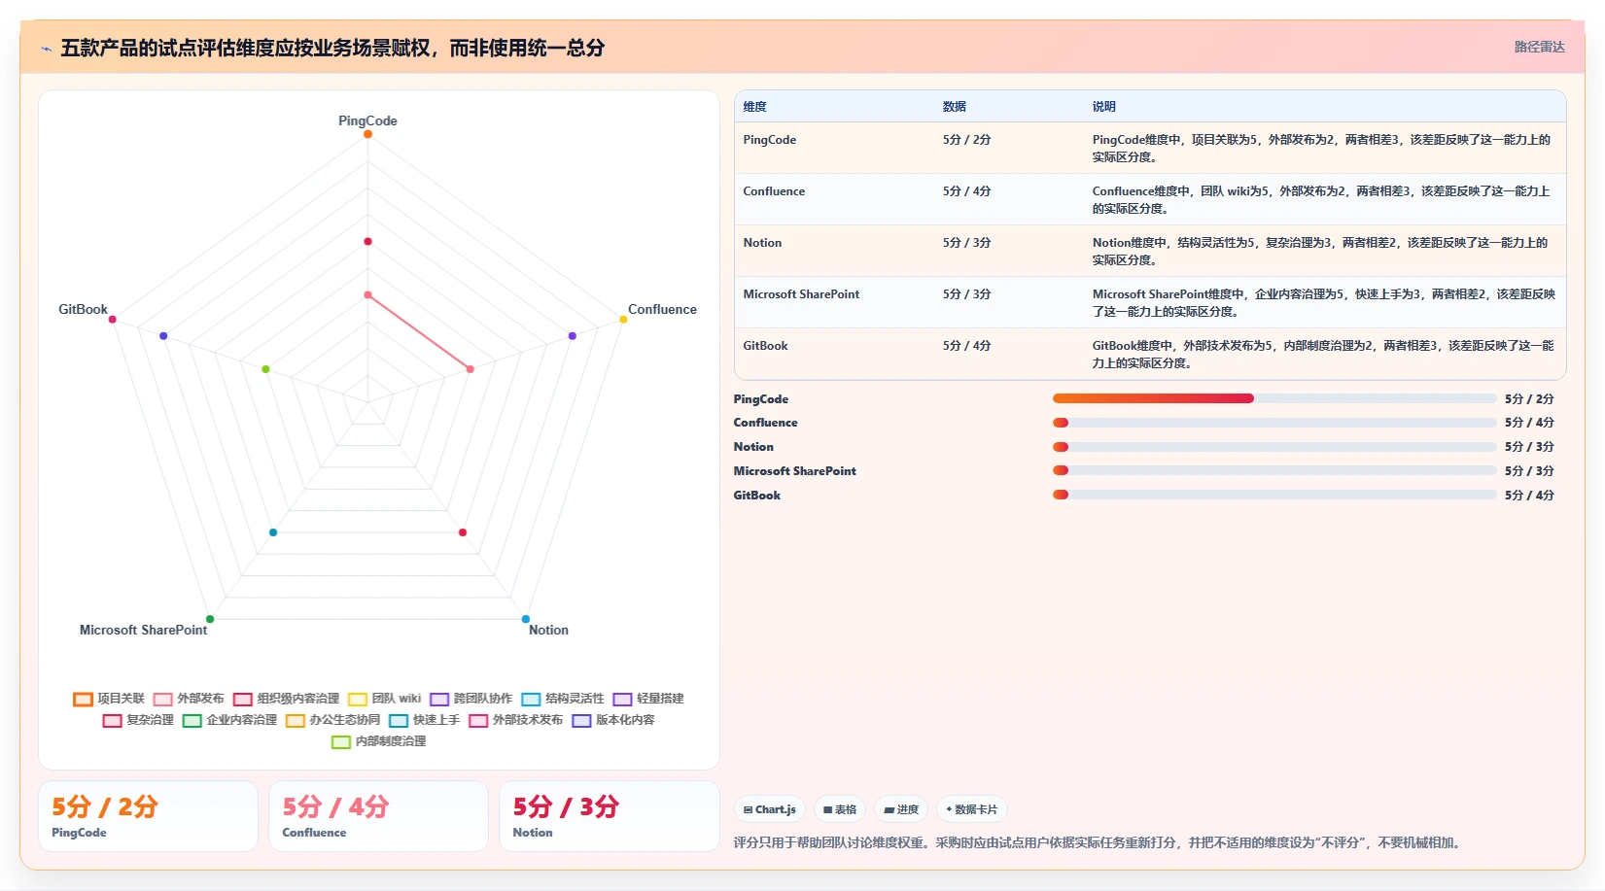Click the 版本化内容 legend color box

[581, 720]
